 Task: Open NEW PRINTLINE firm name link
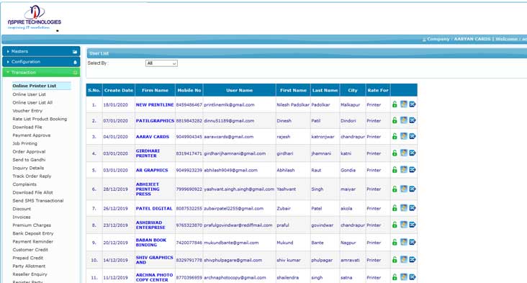155,105
